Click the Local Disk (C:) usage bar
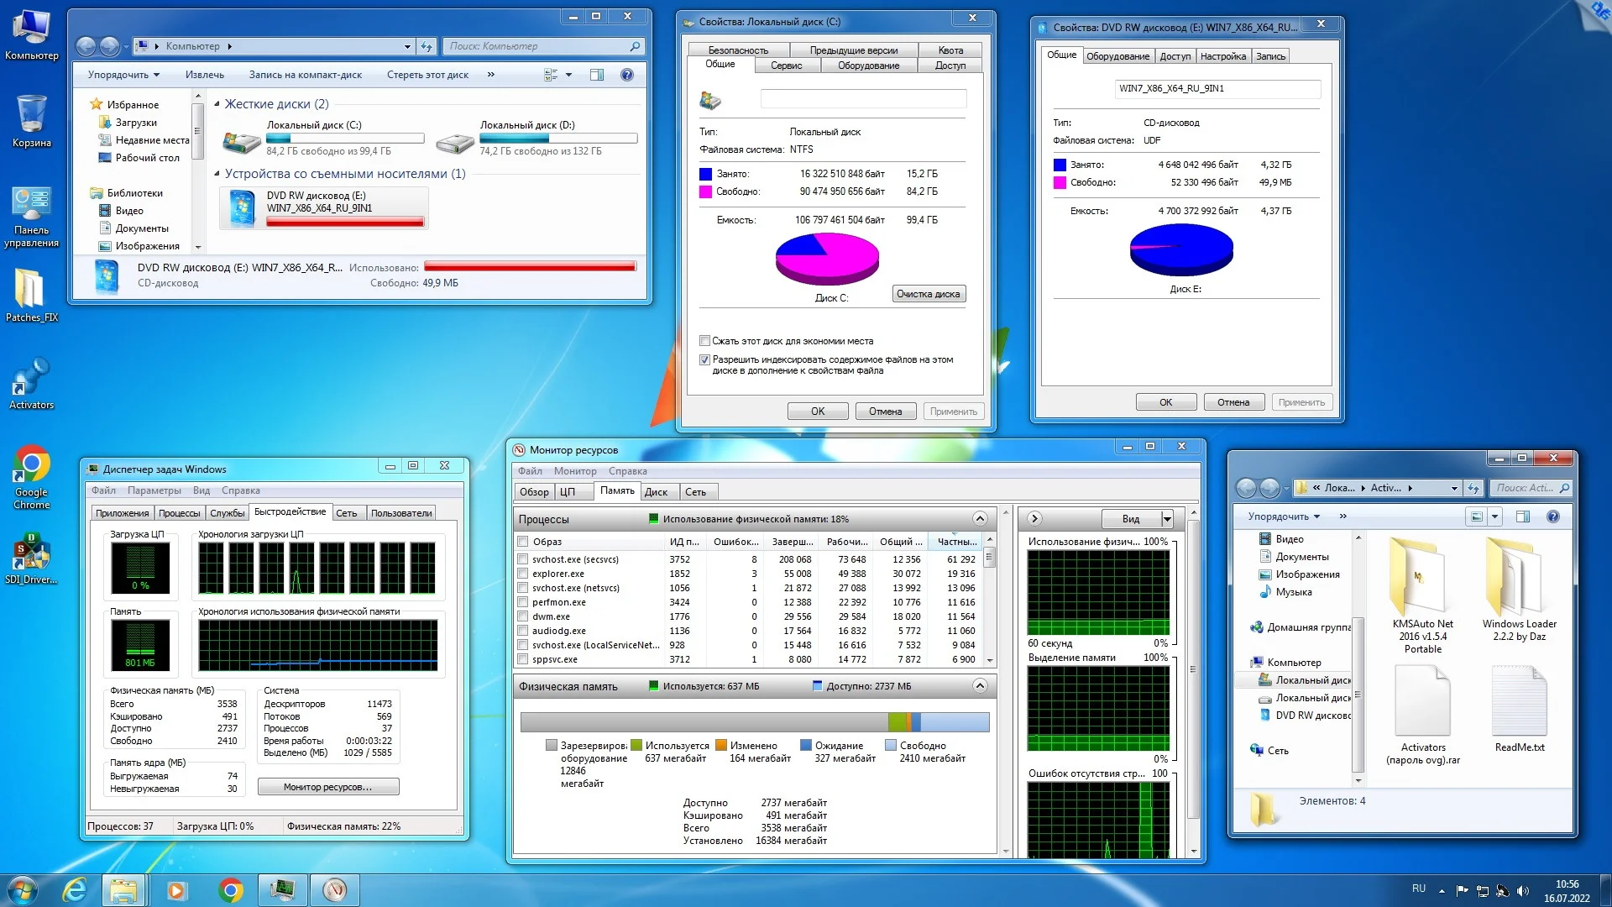The width and height of the screenshot is (1612, 907). [345, 139]
